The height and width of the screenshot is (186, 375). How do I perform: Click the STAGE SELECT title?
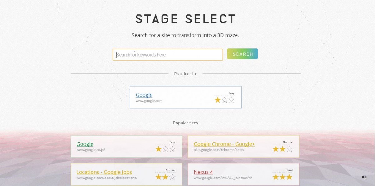(x=185, y=19)
